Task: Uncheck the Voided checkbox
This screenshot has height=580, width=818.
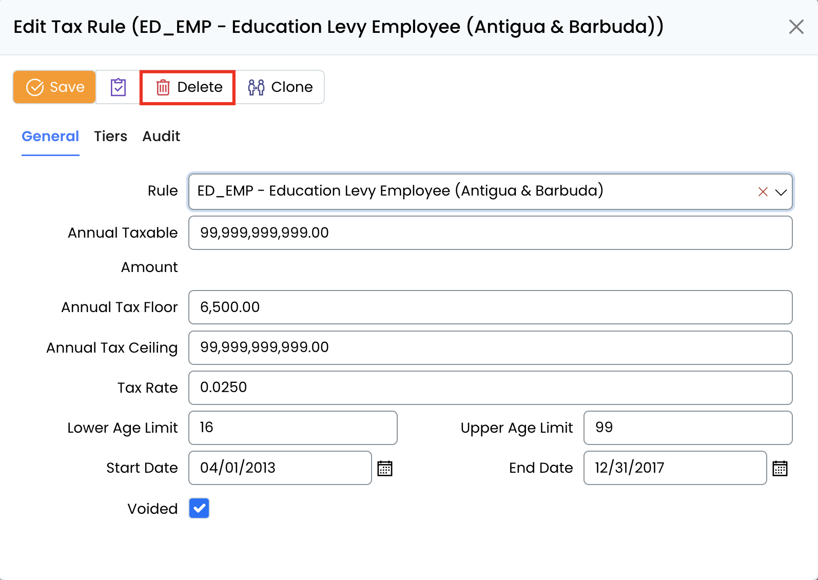Action: (x=199, y=508)
